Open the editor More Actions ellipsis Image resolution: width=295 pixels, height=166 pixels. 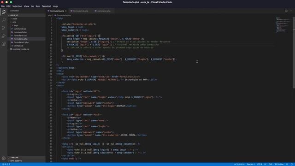coord(291,11)
